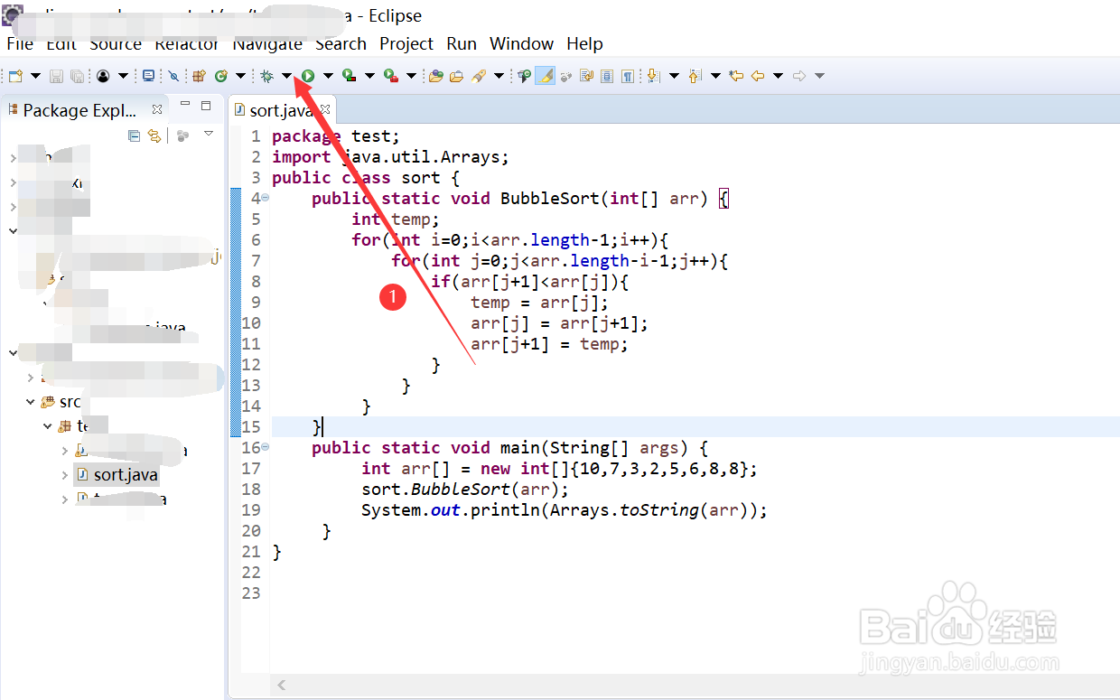Select the src source folder
Viewport: 1120px width, 700px height.
coord(70,402)
